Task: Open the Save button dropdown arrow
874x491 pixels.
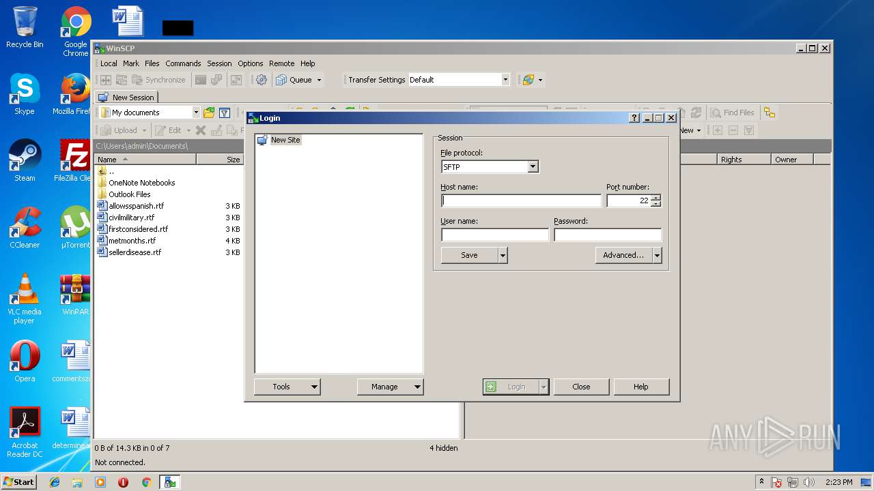Action: pos(503,255)
